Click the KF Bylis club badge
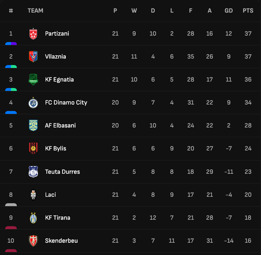261x255 pixels. tap(33, 148)
